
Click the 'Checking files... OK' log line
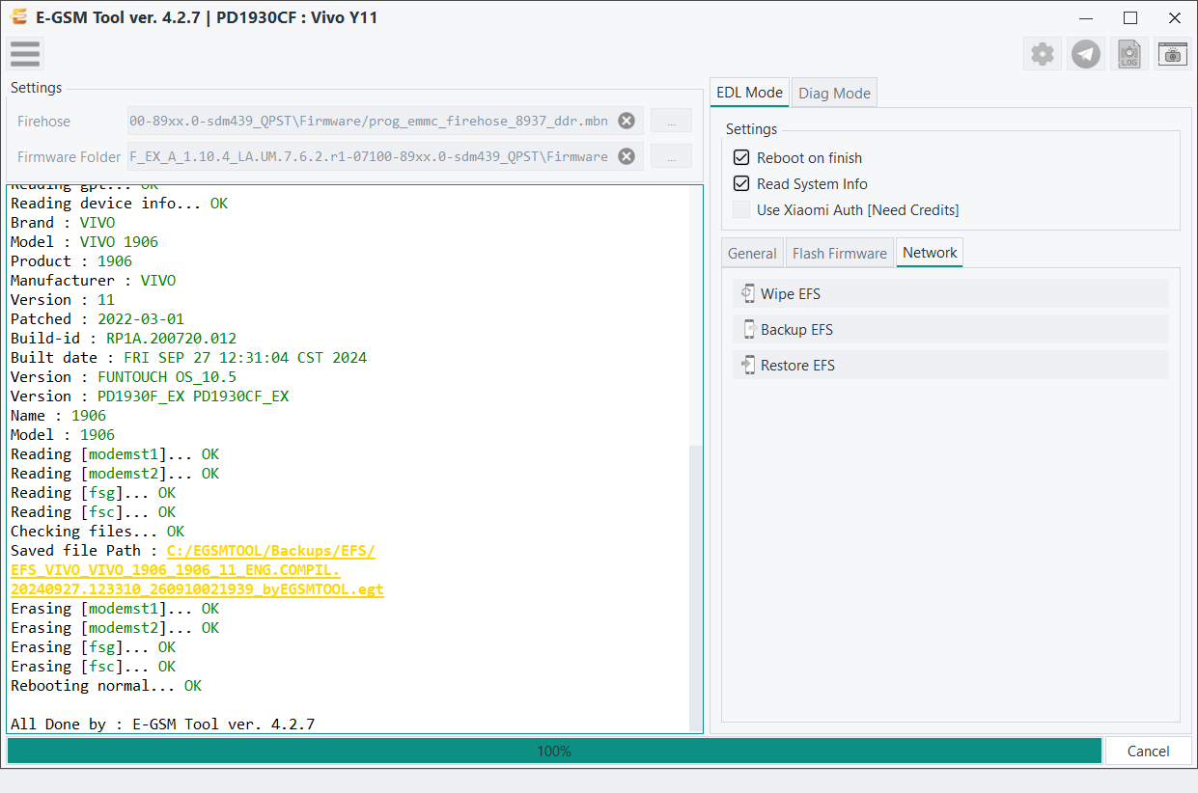98,532
